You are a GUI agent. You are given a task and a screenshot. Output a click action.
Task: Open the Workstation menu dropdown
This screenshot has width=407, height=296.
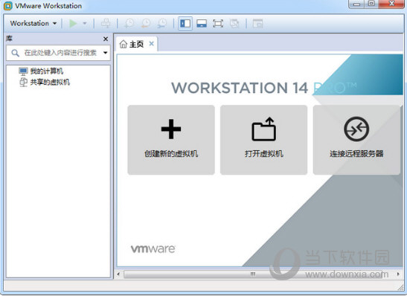click(33, 23)
